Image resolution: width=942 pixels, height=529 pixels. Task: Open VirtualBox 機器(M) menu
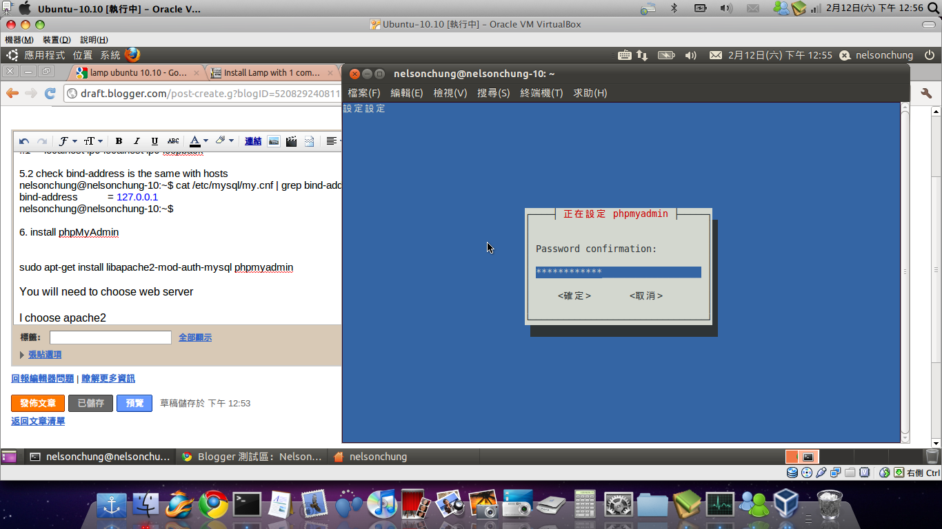pyautogui.click(x=19, y=40)
